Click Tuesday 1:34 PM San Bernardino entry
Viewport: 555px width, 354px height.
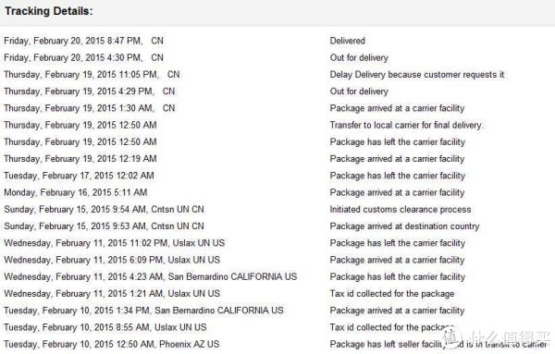[x=143, y=311]
